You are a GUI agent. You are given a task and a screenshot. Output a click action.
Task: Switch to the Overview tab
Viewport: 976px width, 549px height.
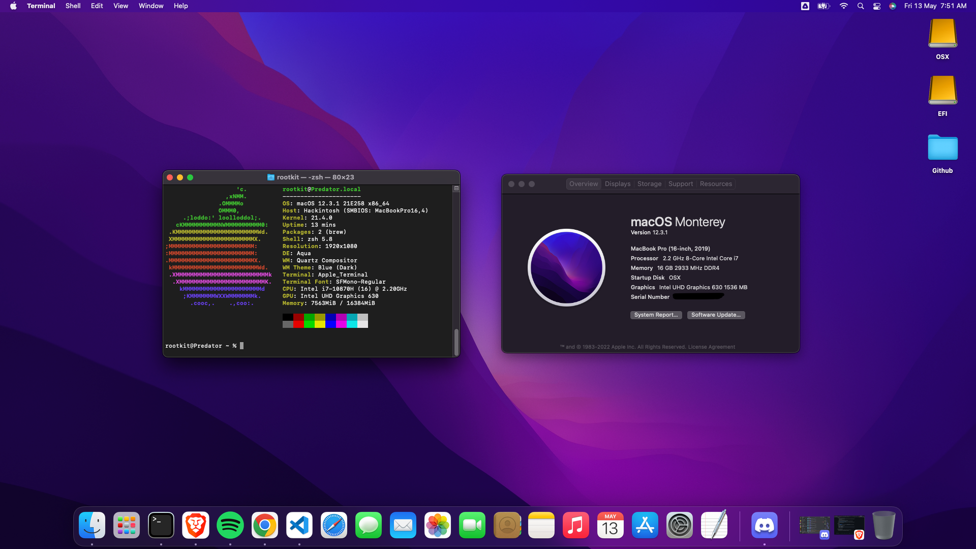[584, 184]
